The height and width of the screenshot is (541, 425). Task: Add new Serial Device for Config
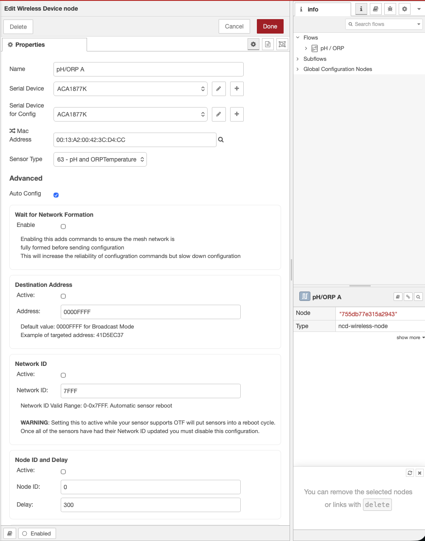click(236, 114)
